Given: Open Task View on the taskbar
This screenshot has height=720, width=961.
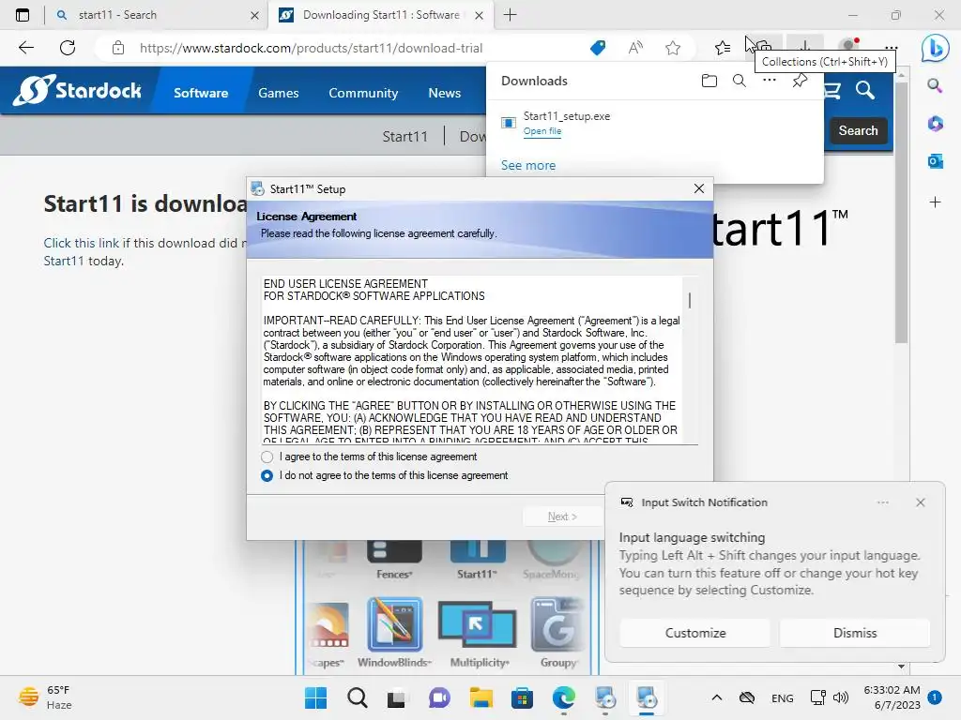Looking at the screenshot, I should coord(397,697).
